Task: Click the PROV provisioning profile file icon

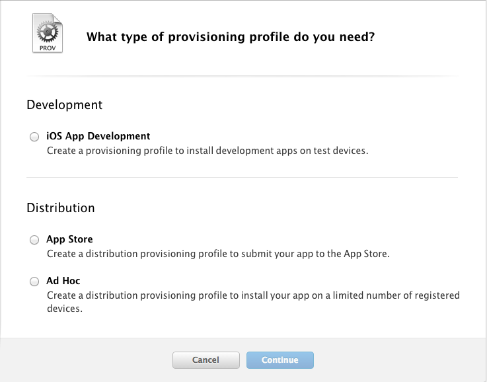Action: coord(48,33)
